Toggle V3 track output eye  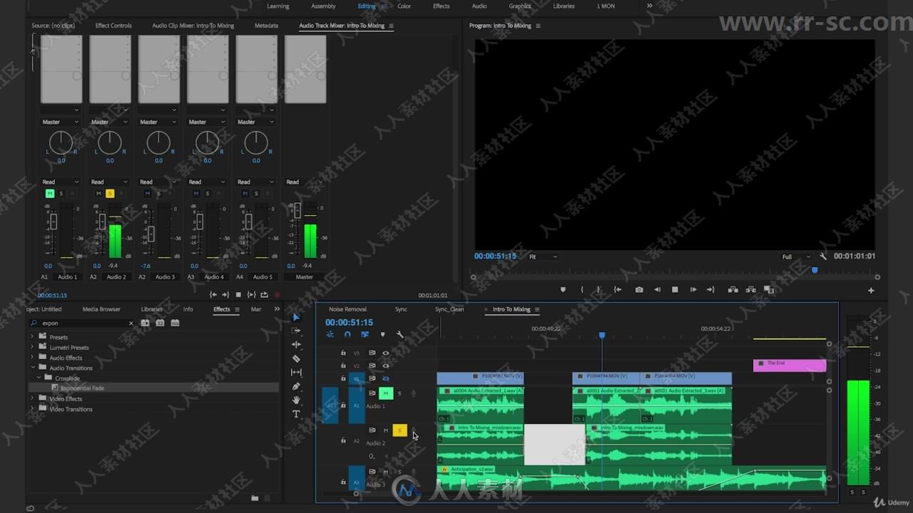click(386, 353)
